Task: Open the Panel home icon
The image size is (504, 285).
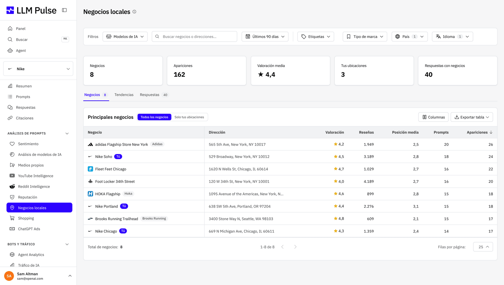Action: pos(10,28)
